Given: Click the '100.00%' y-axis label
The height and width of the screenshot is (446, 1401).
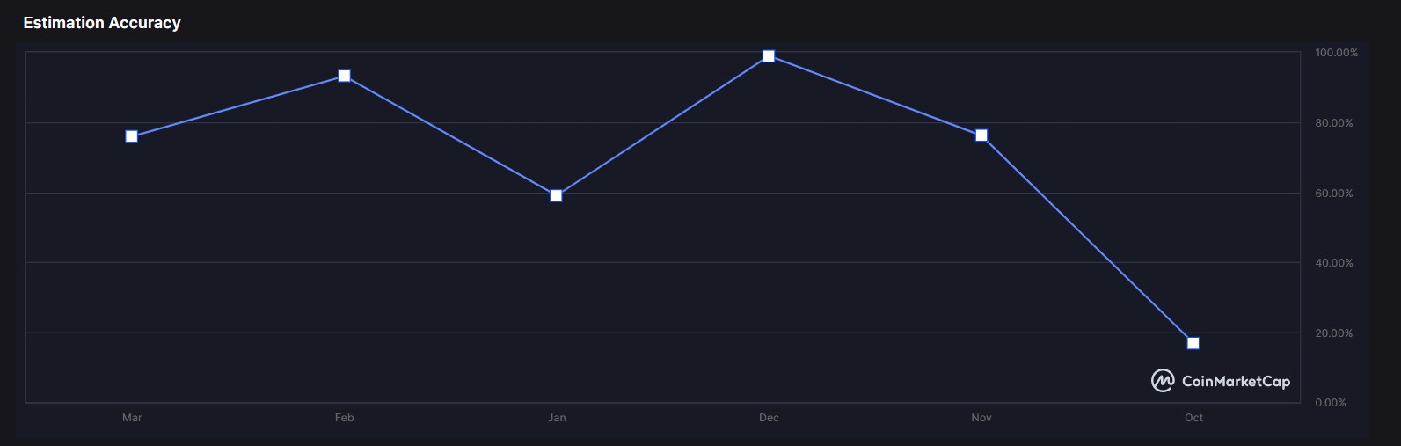Looking at the screenshot, I should pos(1336,53).
